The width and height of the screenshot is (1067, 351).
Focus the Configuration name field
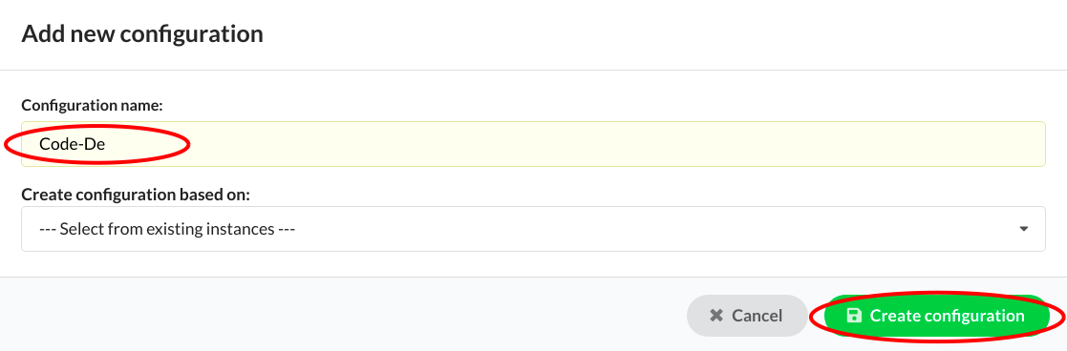pyautogui.click(x=533, y=144)
